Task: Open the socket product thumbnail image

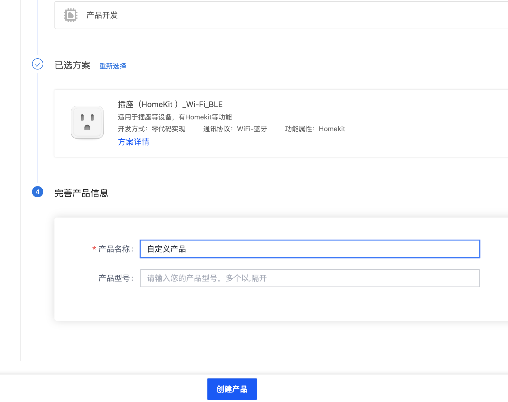Action: 87,123
